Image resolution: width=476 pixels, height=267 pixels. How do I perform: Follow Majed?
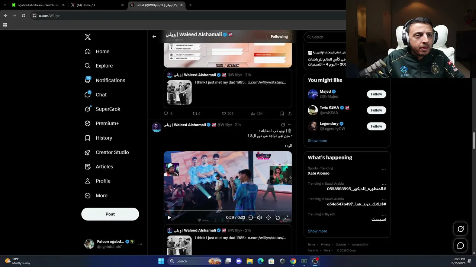tap(376, 94)
